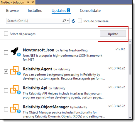Toggle Include prerelease checkbox
Image resolution: width=137 pixels, height=124 pixels.
[x=80, y=21]
